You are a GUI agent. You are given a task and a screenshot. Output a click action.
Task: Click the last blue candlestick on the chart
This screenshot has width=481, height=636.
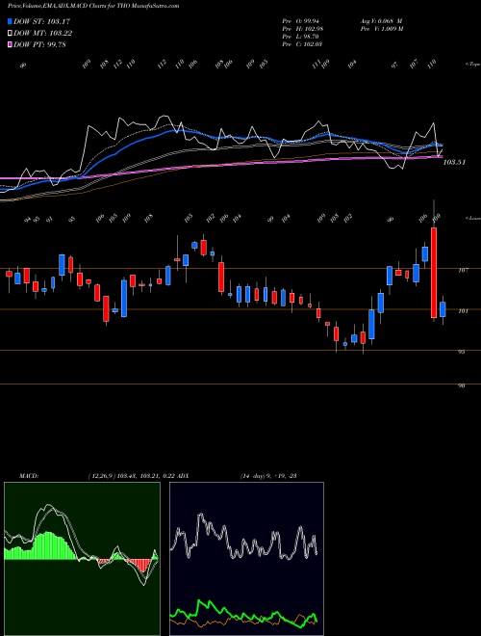pyautogui.click(x=443, y=309)
